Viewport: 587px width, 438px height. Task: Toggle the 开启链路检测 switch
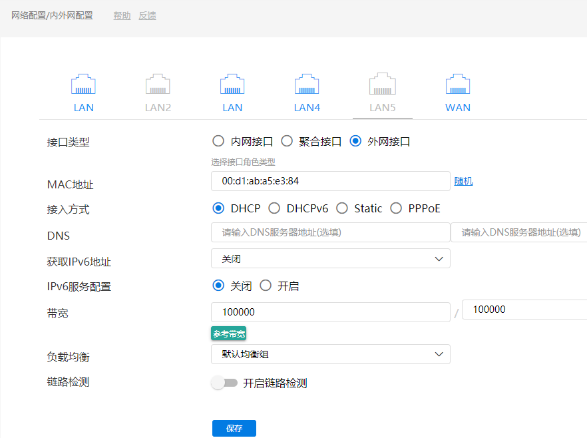coord(224,383)
